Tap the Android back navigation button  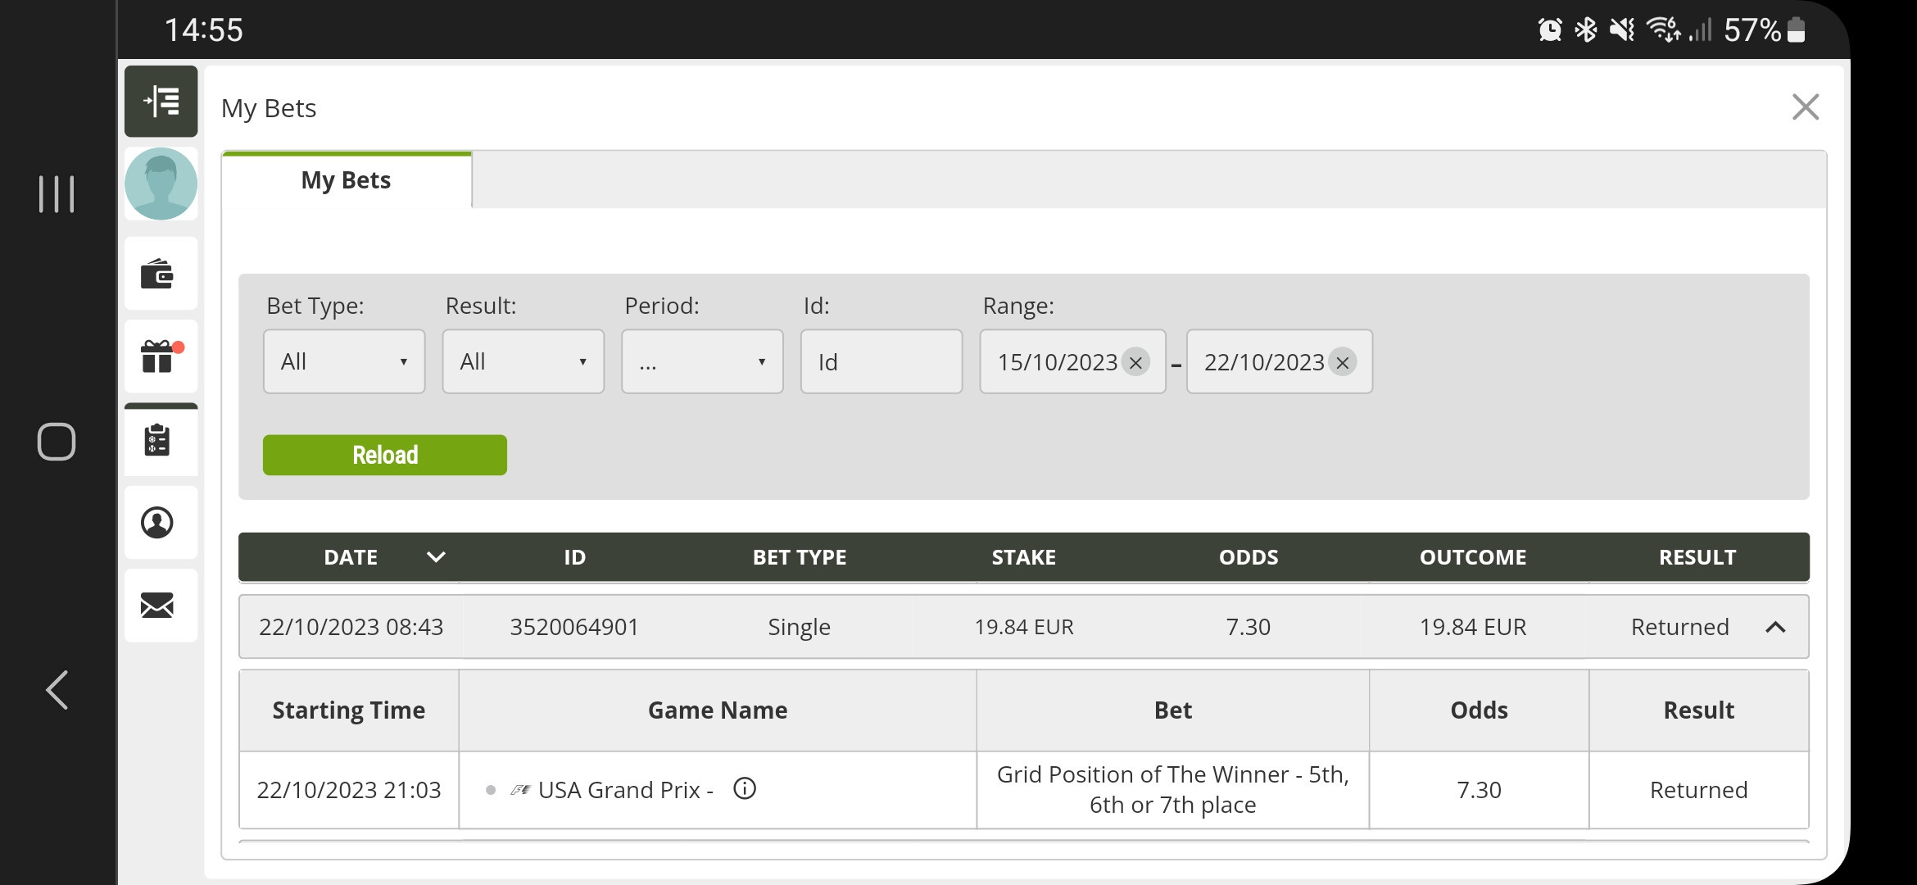57,690
